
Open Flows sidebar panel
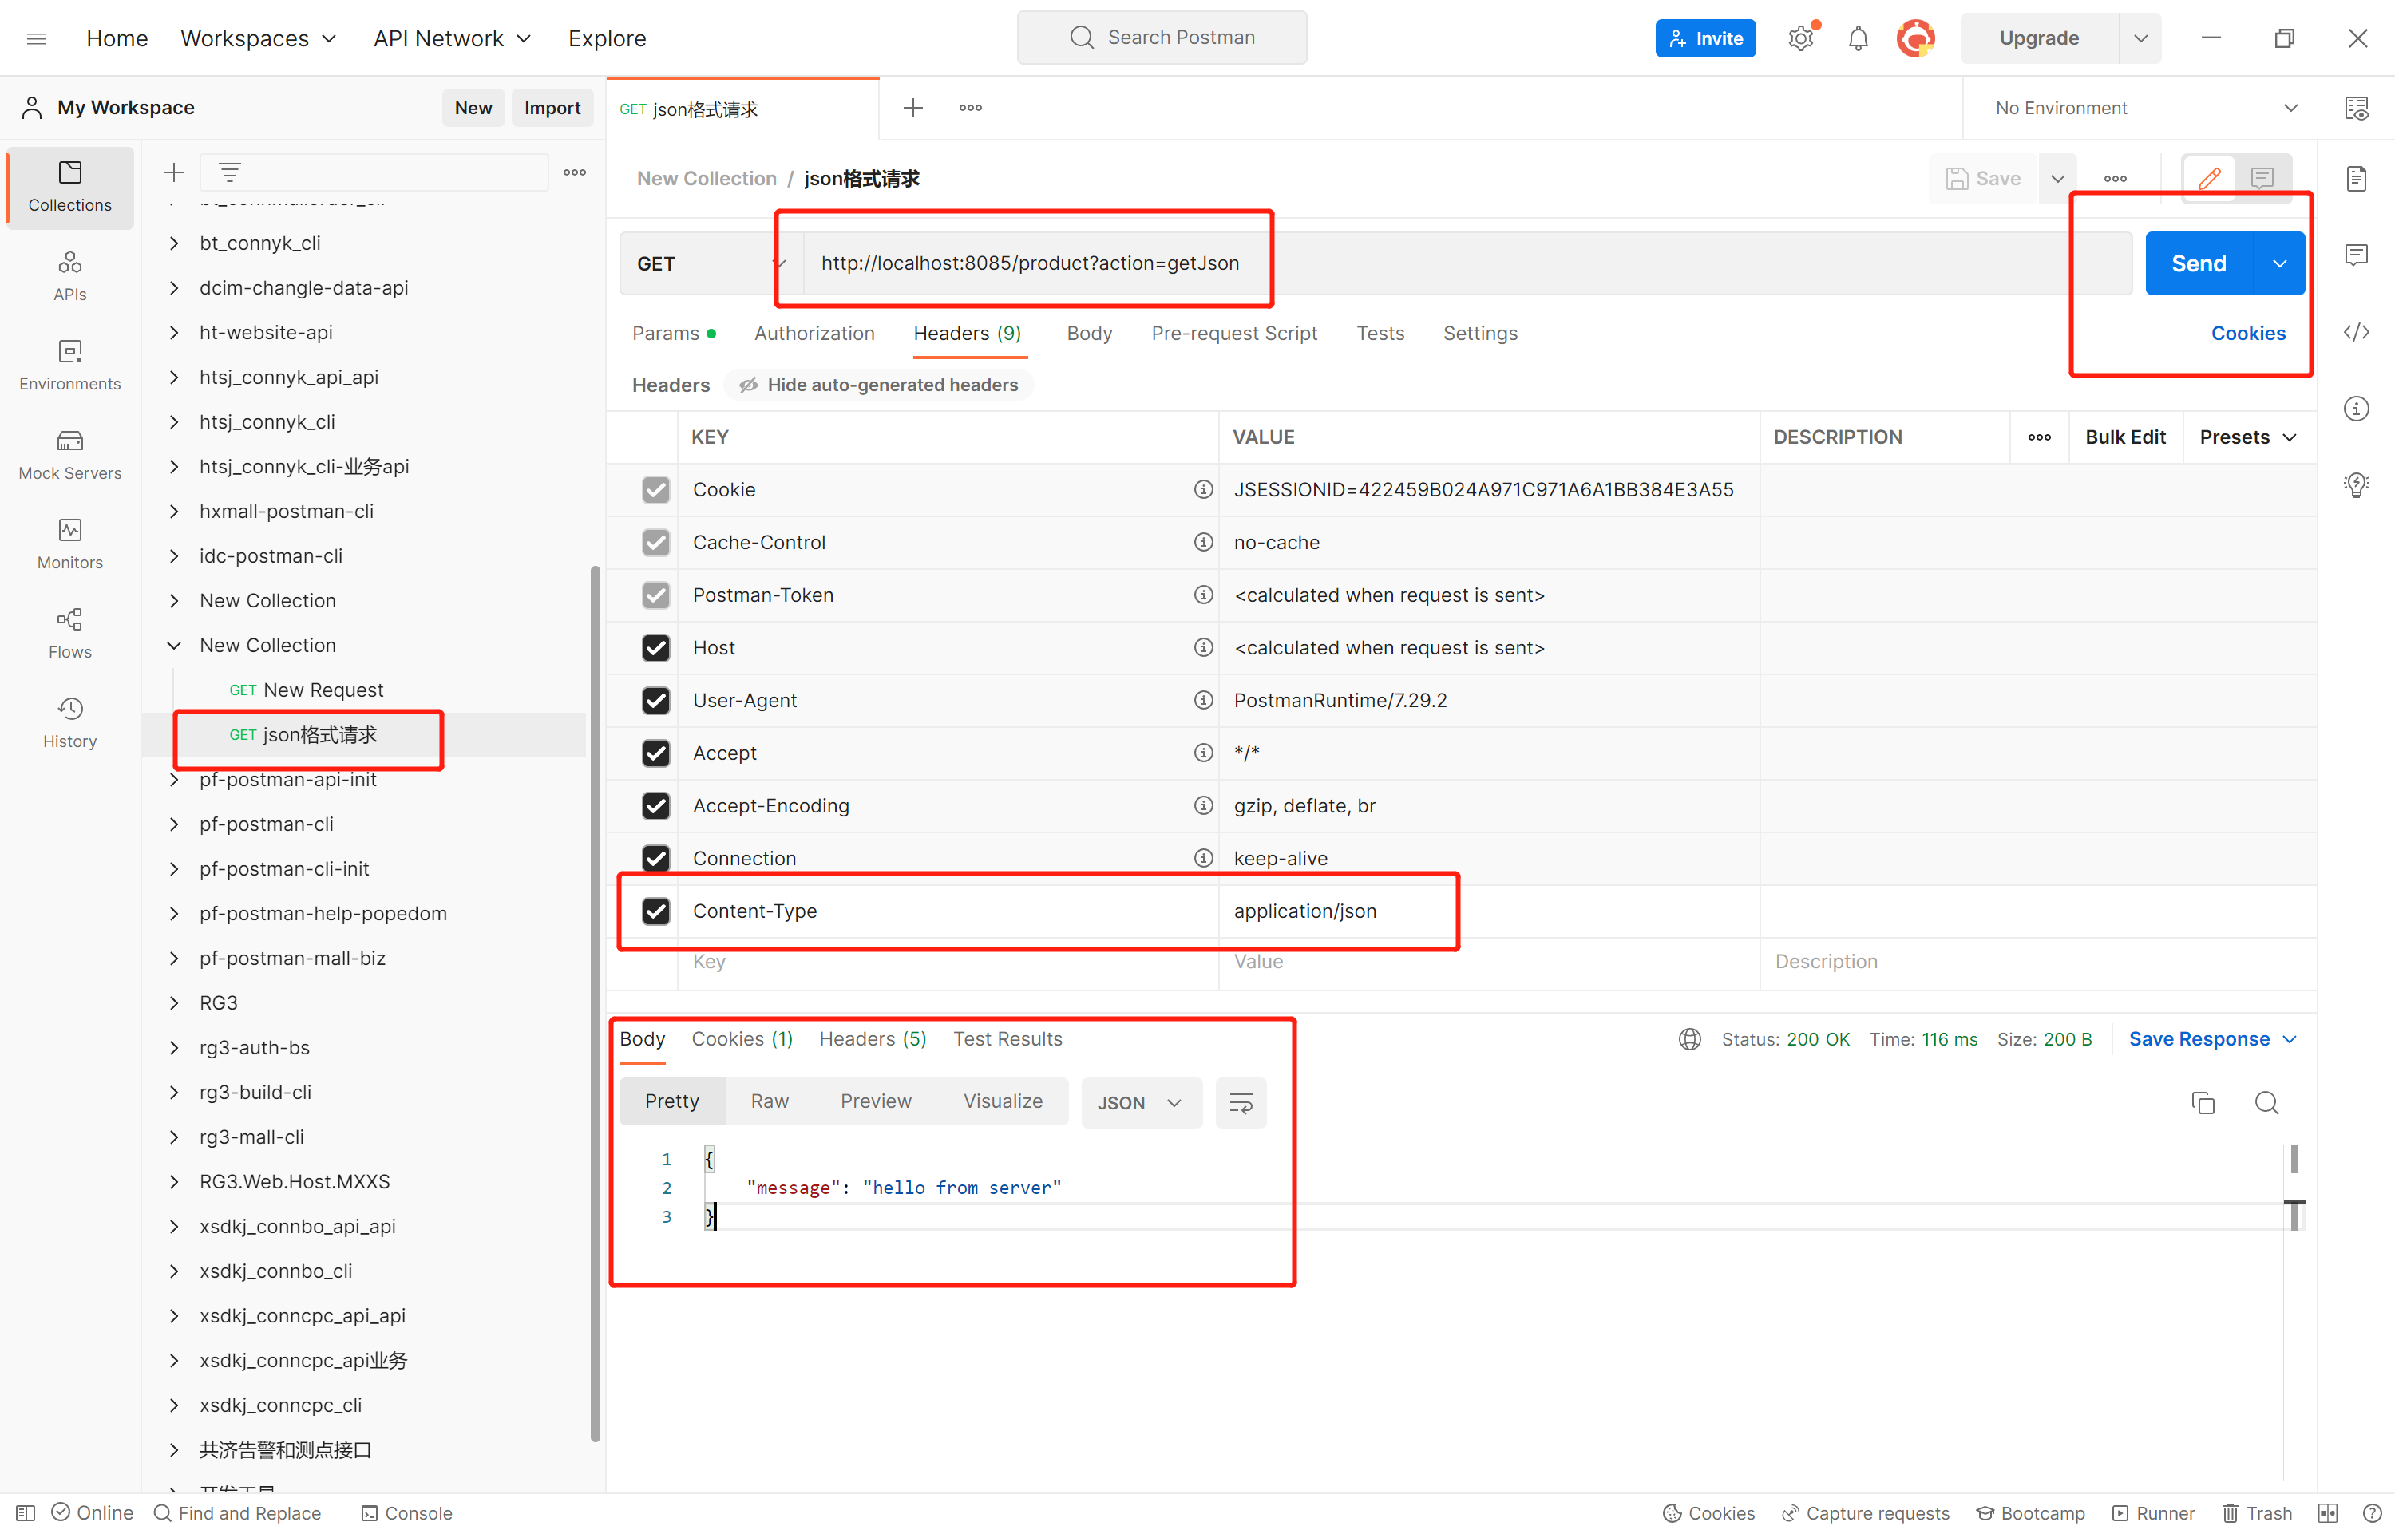point(69,633)
